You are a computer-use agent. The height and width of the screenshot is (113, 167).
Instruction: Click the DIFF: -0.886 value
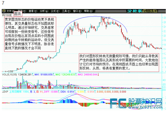[x=51, y=92]
